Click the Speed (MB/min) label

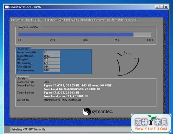point(25,56)
